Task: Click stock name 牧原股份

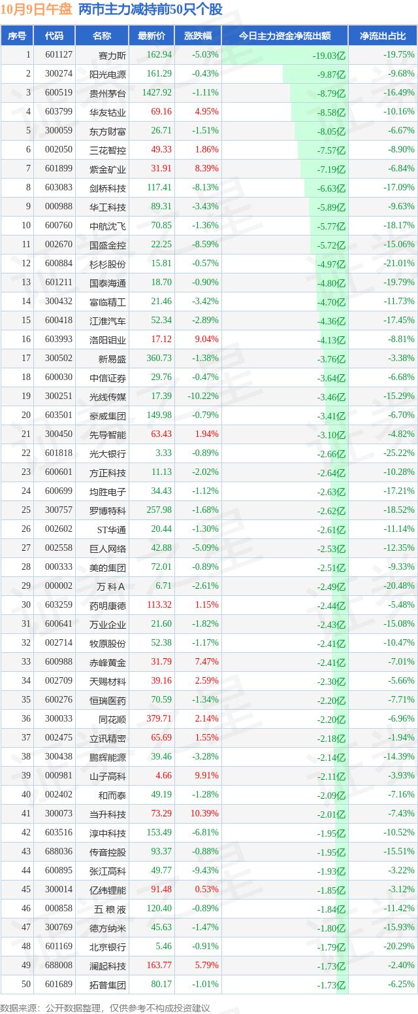Action: (107, 643)
